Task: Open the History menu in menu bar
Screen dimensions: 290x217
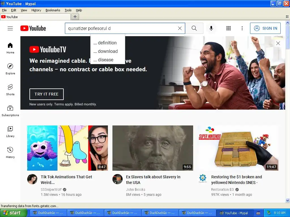Action: click(x=36, y=10)
